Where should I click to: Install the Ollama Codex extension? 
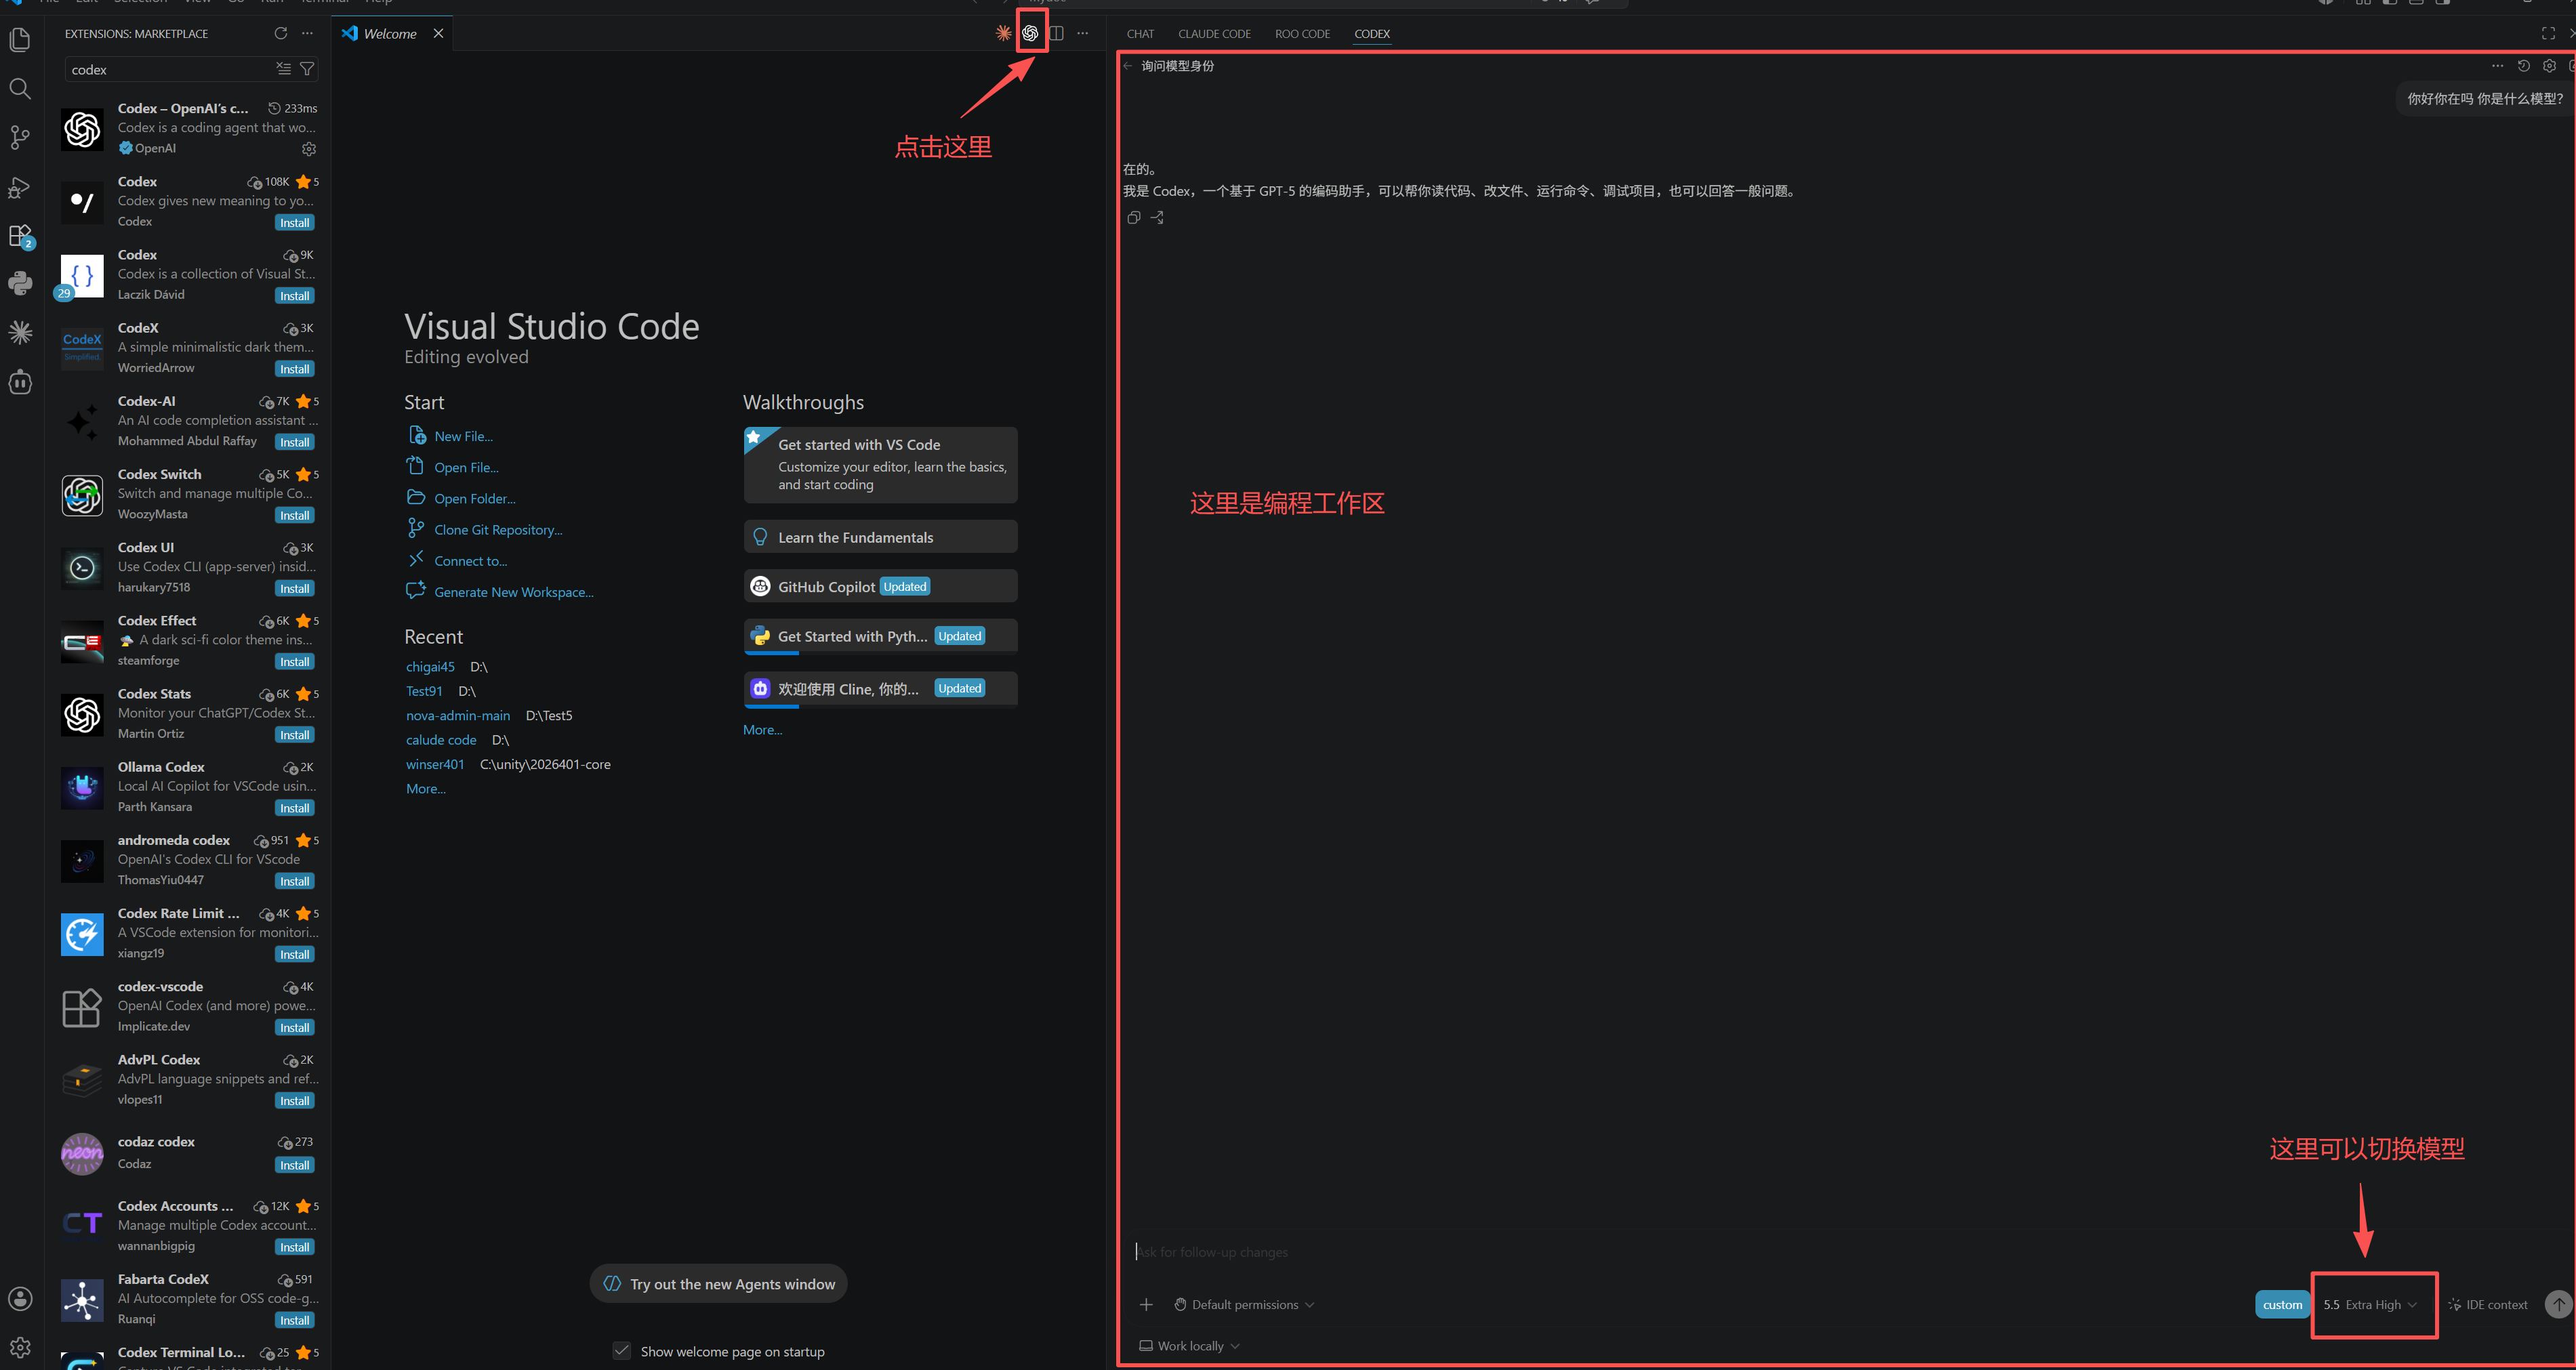(294, 808)
